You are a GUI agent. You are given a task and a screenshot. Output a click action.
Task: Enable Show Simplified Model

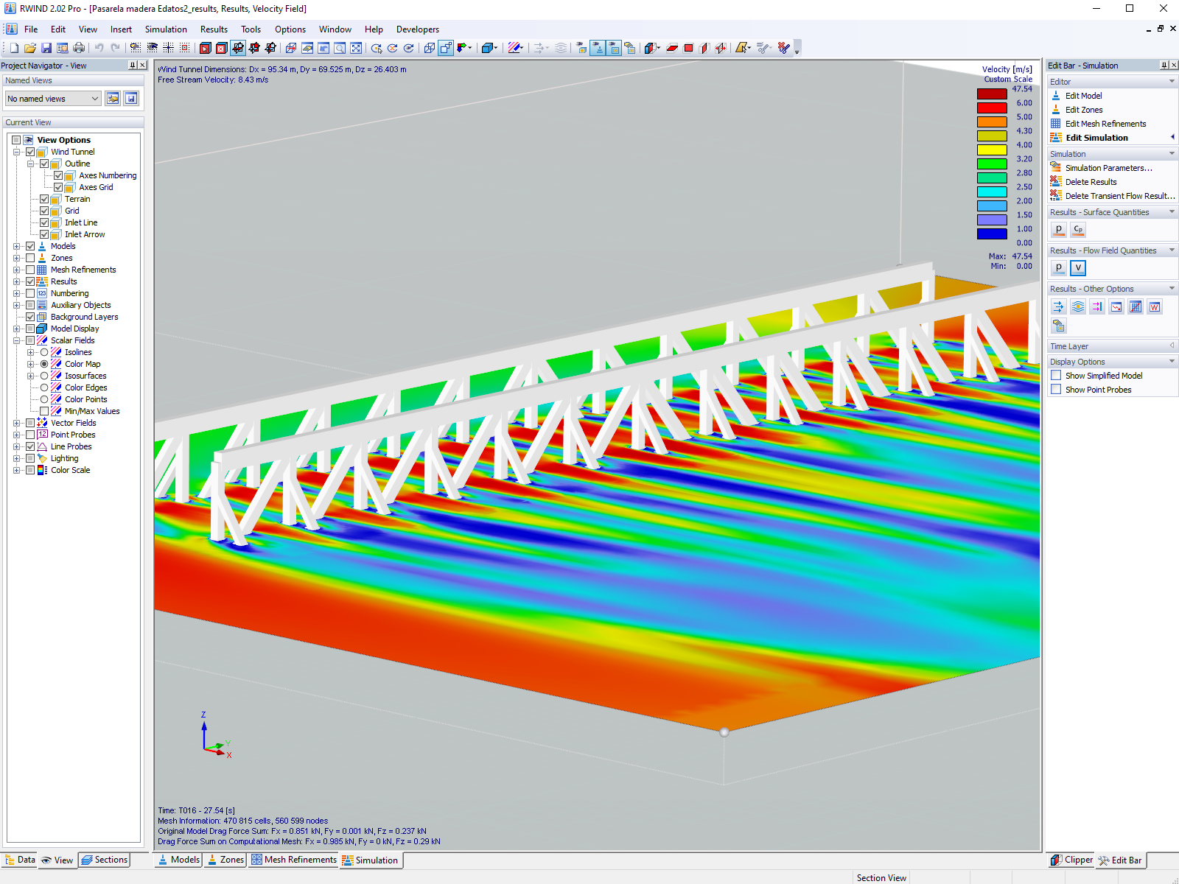(x=1056, y=375)
